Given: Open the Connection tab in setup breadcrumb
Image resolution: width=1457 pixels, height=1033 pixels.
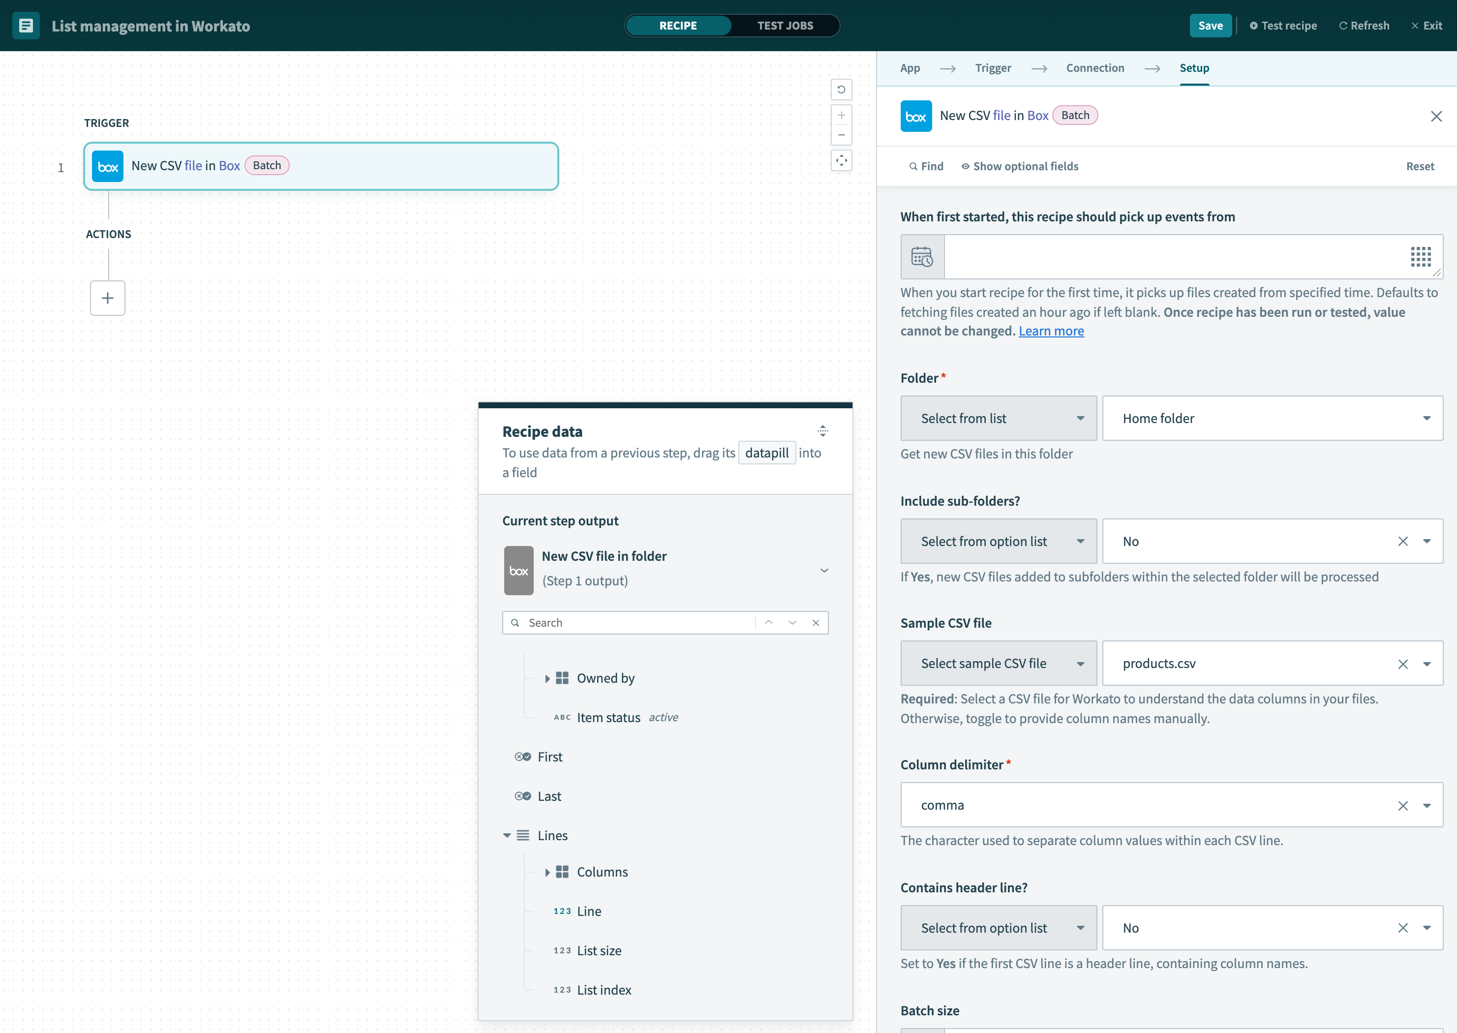Looking at the screenshot, I should [x=1094, y=68].
